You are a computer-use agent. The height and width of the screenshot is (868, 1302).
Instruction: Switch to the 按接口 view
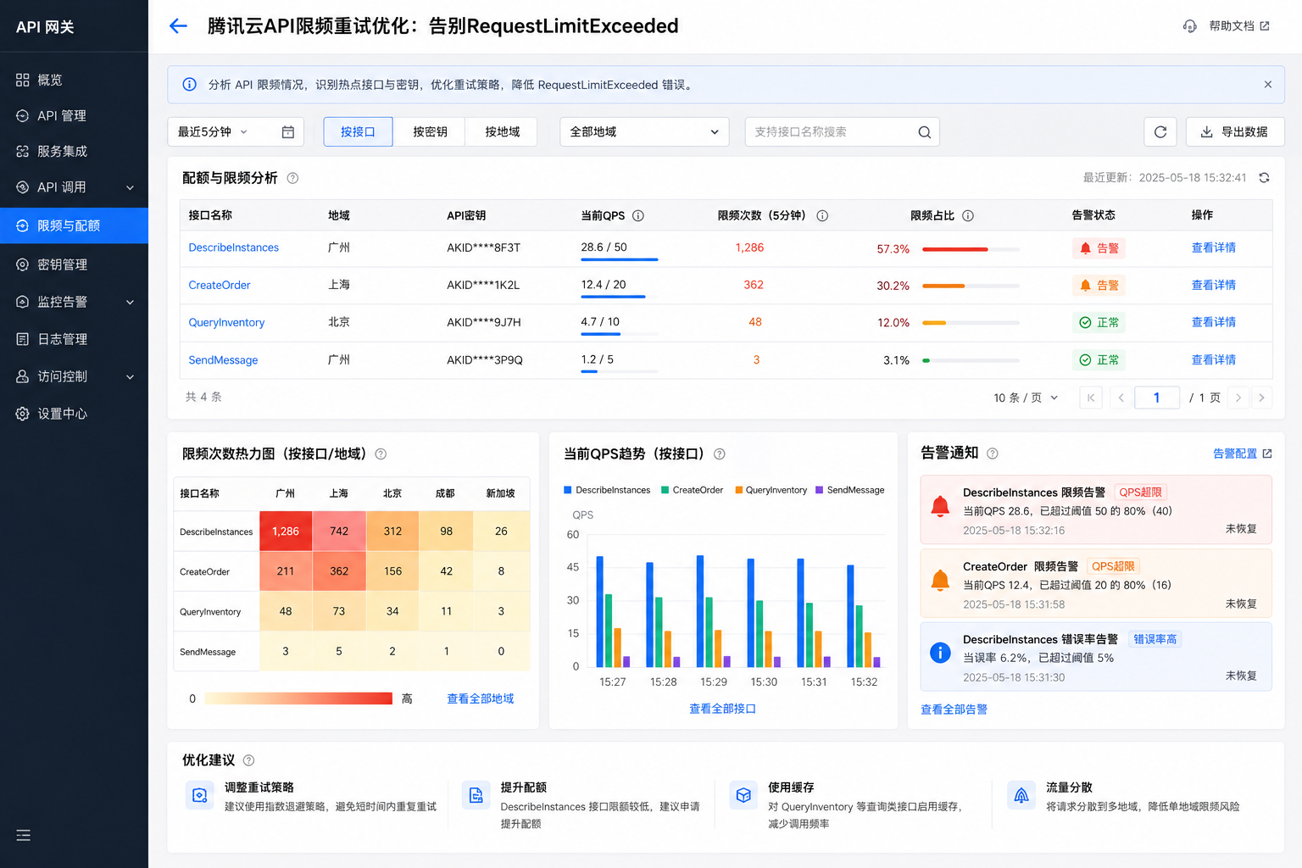[358, 131]
